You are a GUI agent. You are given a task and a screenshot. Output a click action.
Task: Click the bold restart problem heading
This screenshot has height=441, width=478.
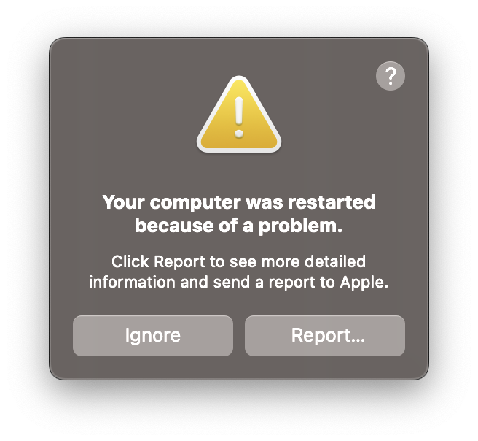239,214
